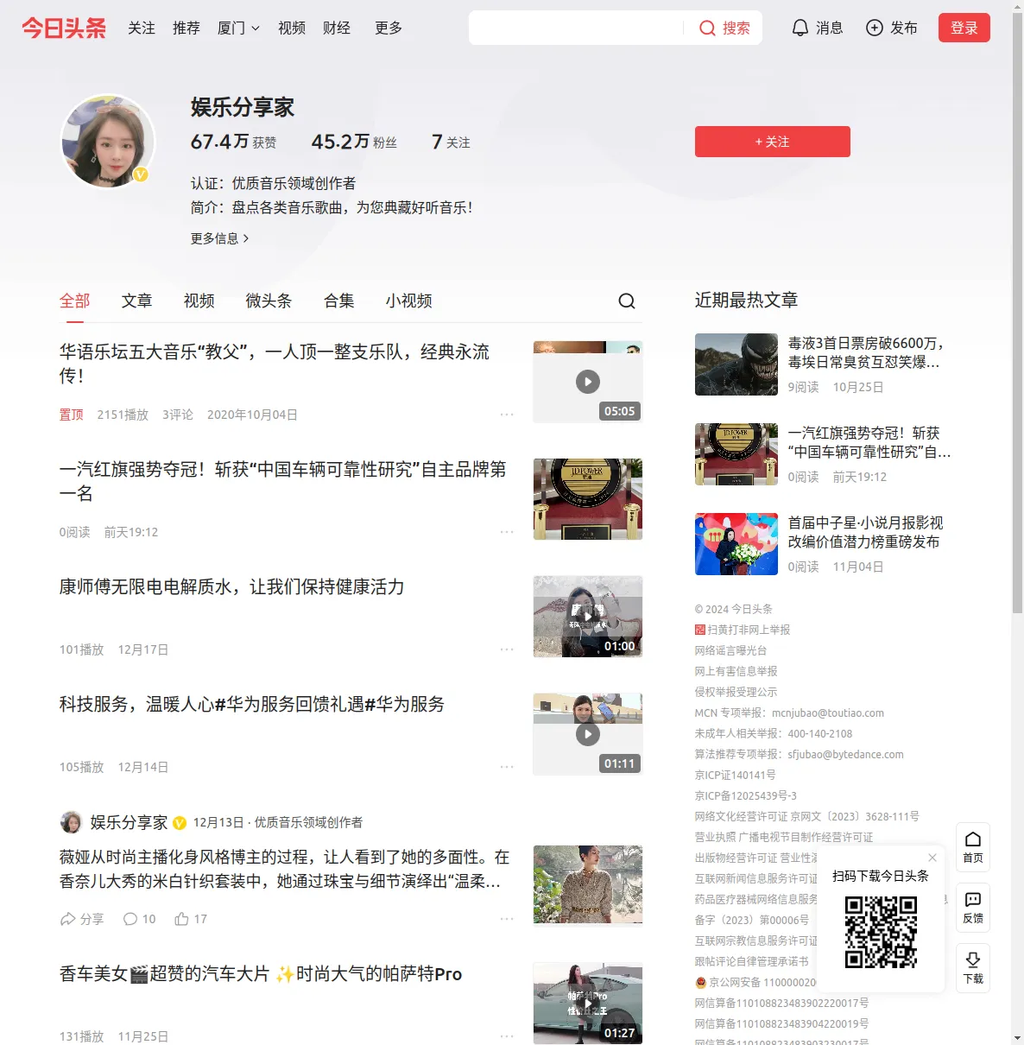The image size is (1024, 1045).
Task: Click the 登录 login button
Action: tap(964, 28)
